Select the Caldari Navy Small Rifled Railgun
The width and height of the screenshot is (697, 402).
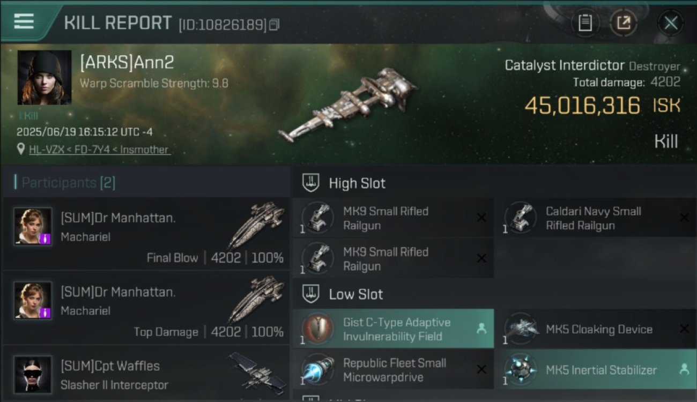click(596, 218)
